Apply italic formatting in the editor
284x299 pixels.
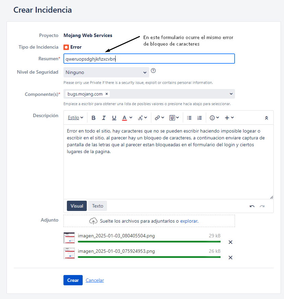[104, 118]
